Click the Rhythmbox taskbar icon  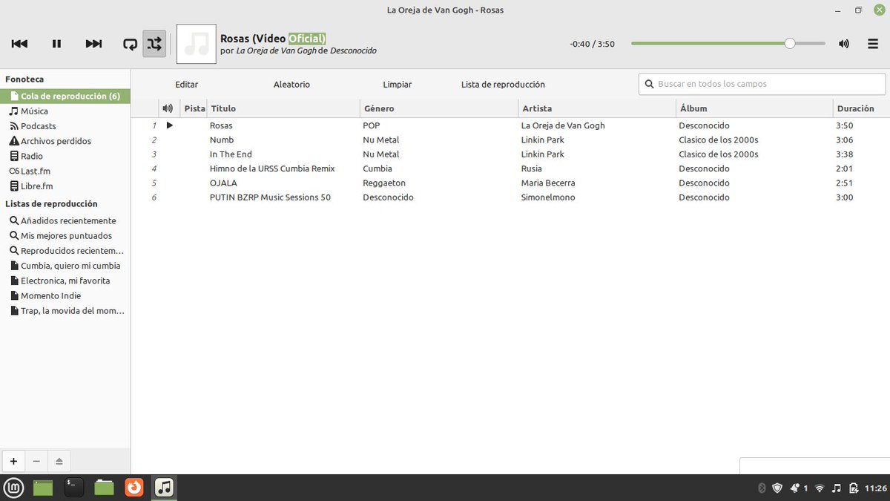pos(164,488)
